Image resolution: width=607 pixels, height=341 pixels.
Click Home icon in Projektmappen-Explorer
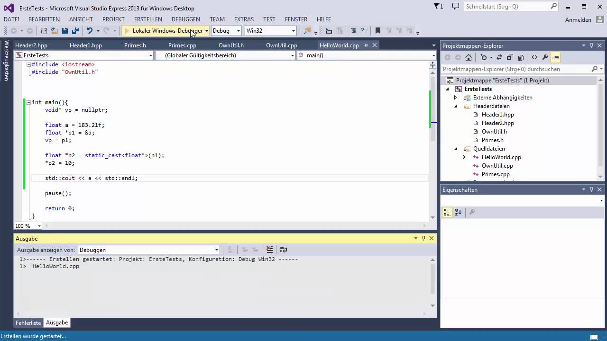tap(469, 57)
